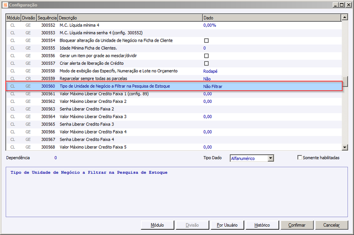Image resolution: width=354 pixels, height=235 pixels.
Task: Click the Módulo button
Action: pos(158,225)
